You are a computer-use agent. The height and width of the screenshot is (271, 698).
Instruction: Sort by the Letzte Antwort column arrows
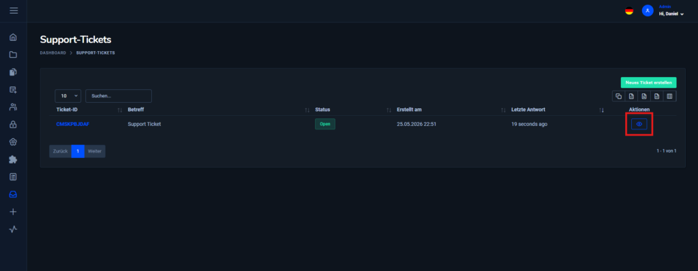(x=601, y=110)
